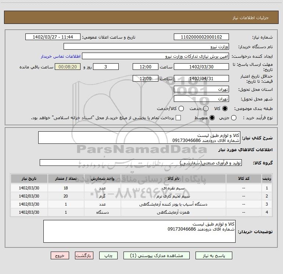The image size is (283, 274).
Task: Click quantity 18 in the first row
Action: (x=66, y=188)
